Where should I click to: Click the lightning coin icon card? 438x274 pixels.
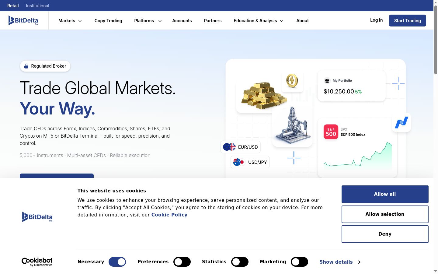click(292, 81)
